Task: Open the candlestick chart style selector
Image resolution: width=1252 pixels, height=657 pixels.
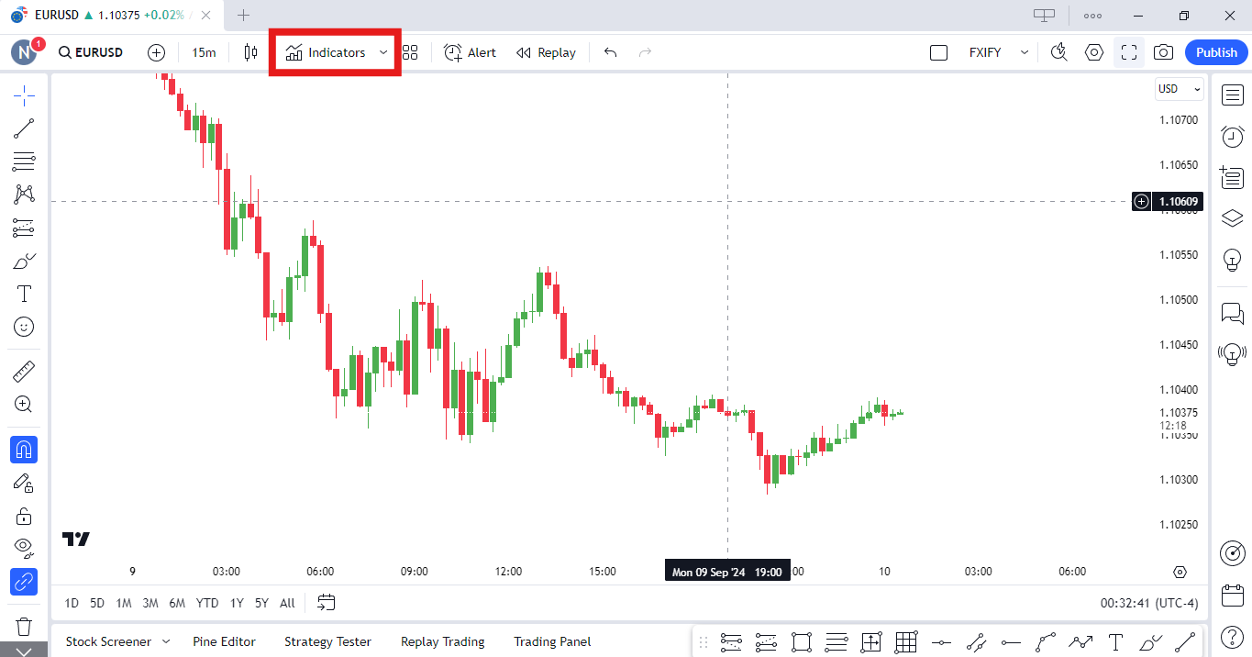Action: click(x=250, y=52)
